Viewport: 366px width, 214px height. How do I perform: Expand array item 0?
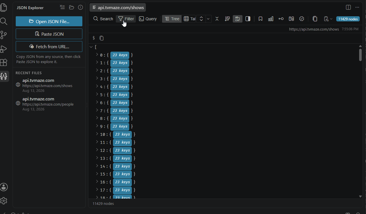pyautogui.click(x=97, y=55)
